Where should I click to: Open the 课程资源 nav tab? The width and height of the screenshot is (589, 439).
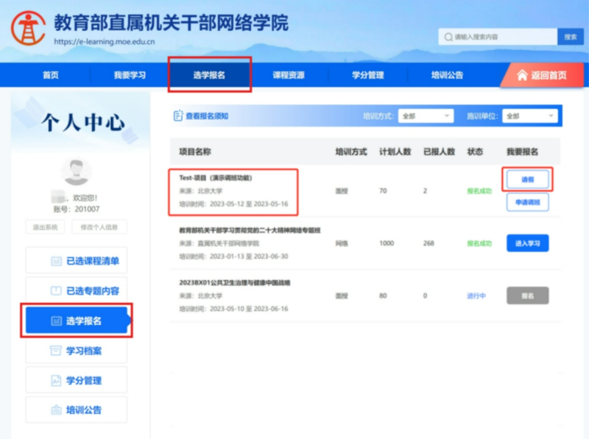(288, 75)
